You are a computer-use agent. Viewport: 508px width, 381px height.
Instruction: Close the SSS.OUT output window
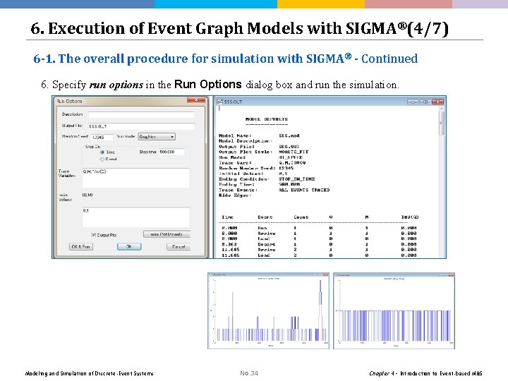click(437, 102)
